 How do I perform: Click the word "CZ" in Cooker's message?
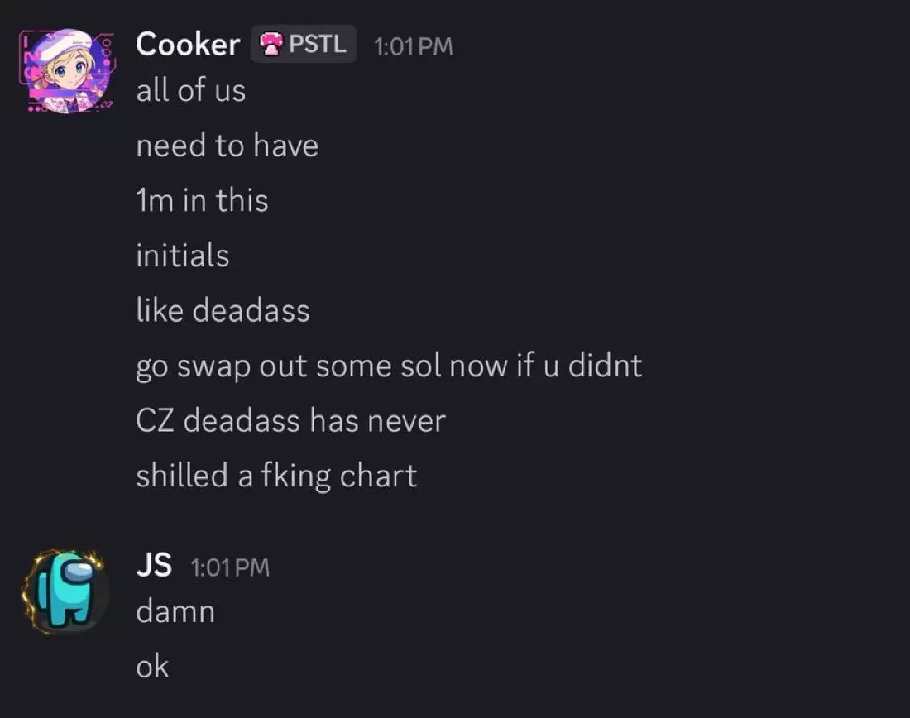coord(155,420)
